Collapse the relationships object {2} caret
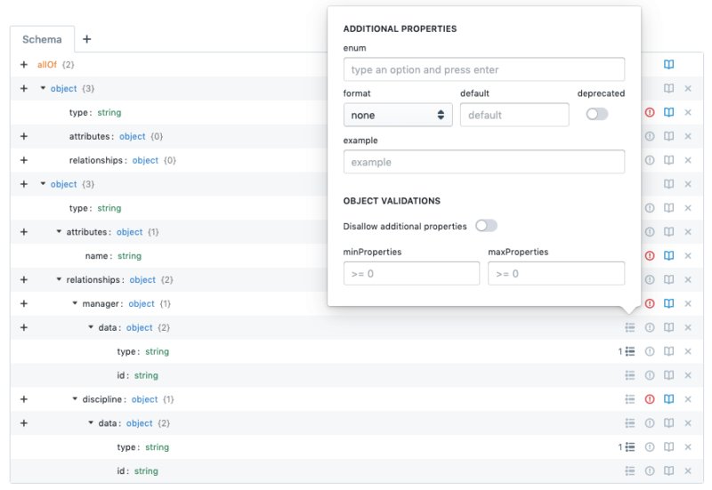 pyautogui.click(x=59, y=279)
